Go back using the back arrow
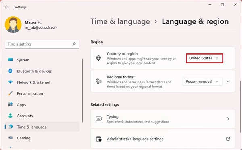This screenshot has width=242, height=150. tap(7, 7)
